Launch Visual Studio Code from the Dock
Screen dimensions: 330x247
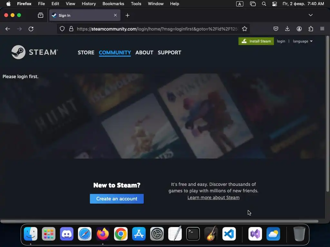[229, 233]
